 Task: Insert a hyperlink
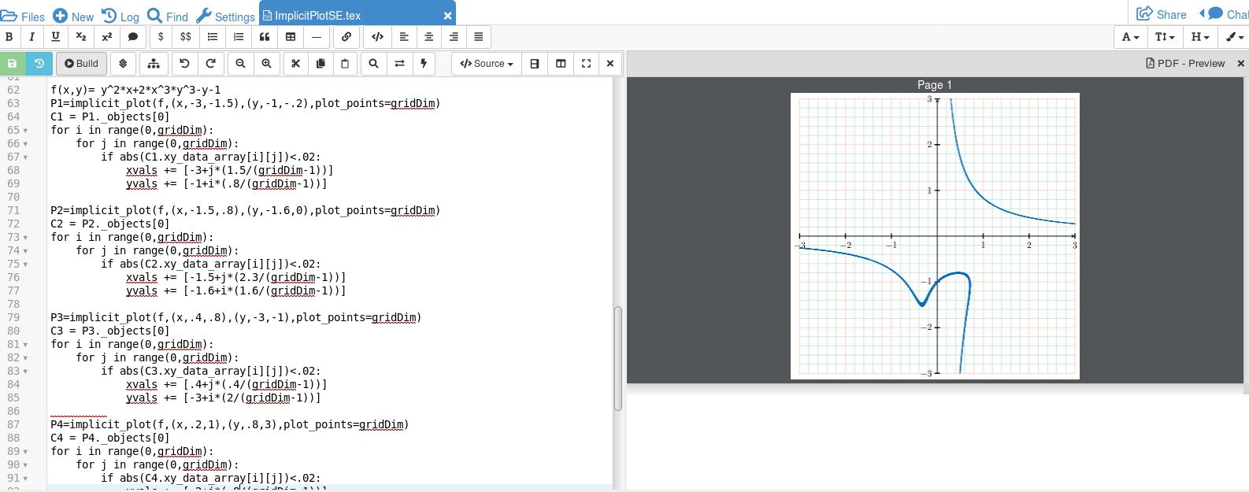click(347, 36)
